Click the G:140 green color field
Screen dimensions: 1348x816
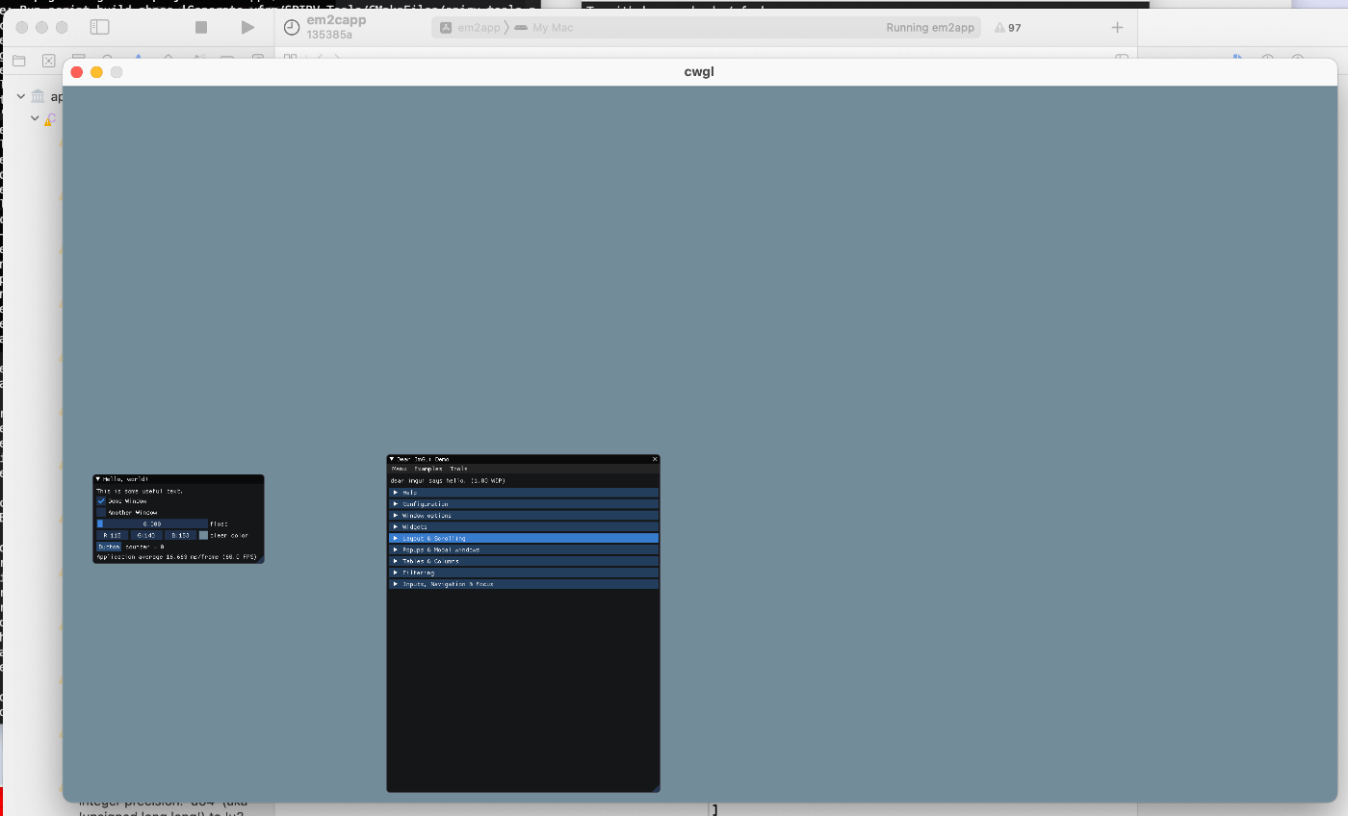pos(146,535)
